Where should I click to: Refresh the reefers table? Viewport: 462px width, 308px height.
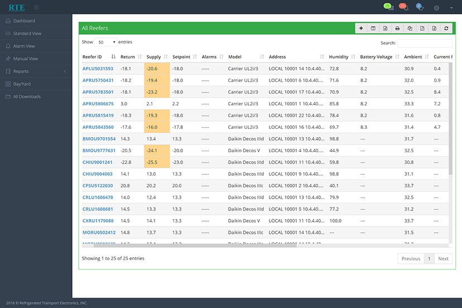446,28
